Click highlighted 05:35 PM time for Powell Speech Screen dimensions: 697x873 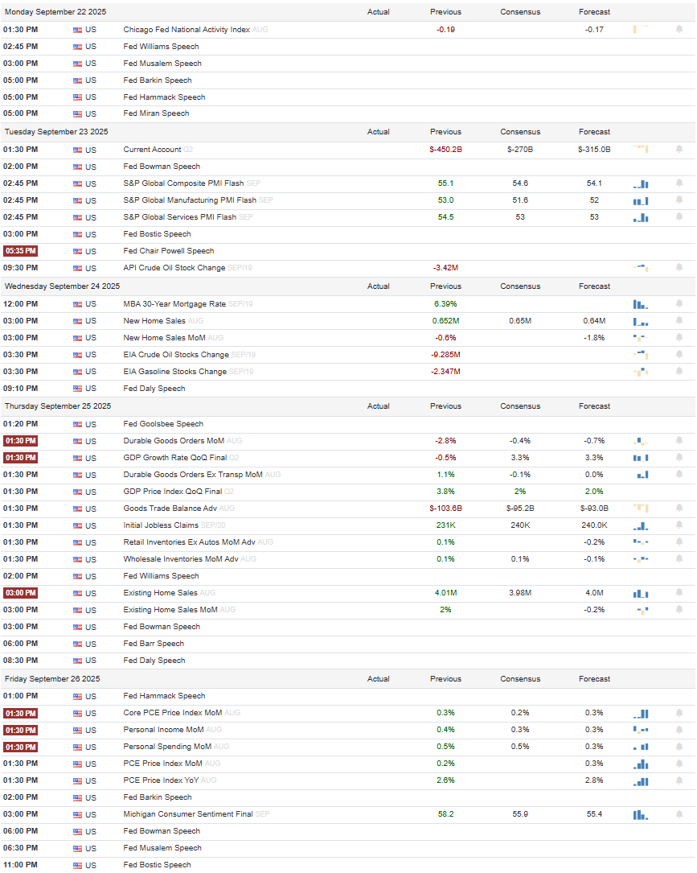pyautogui.click(x=21, y=251)
